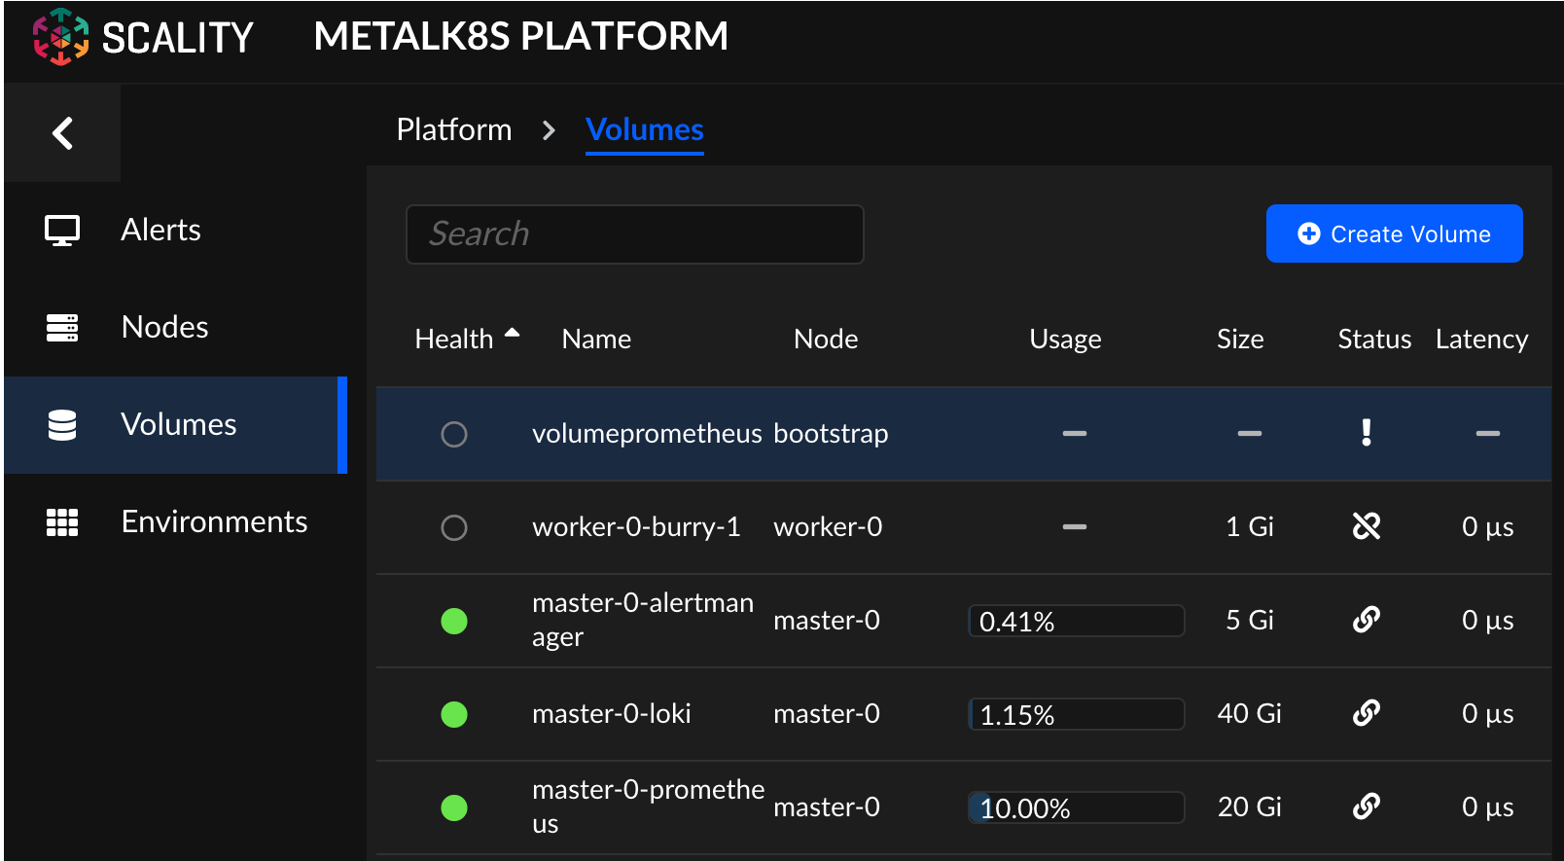Click the plus icon in Create Volume
Image resolution: width=1564 pixels, height=861 pixels.
1309,233
